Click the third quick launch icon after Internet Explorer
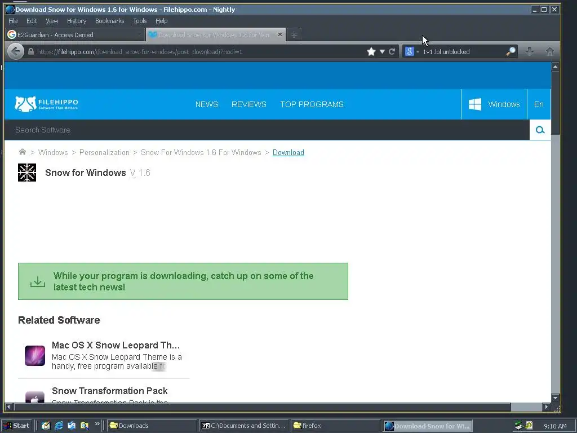Image resolution: width=577 pixels, height=433 pixels. (72, 426)
